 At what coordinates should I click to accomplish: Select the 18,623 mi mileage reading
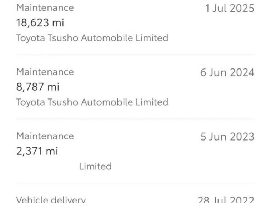[x=40, y=23]
